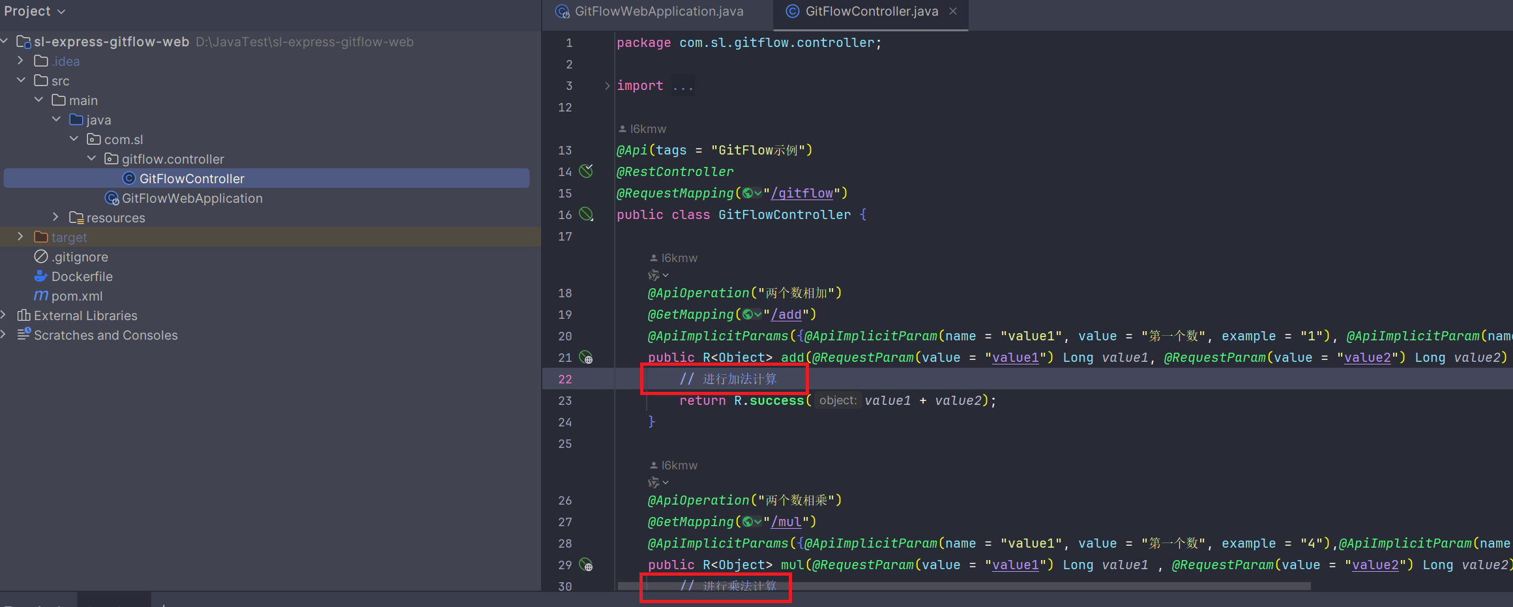Viewport: 1513px width, 607px height.
Task: Click the Spring bean gutter icon on line 16
Action: pos(587,214)
